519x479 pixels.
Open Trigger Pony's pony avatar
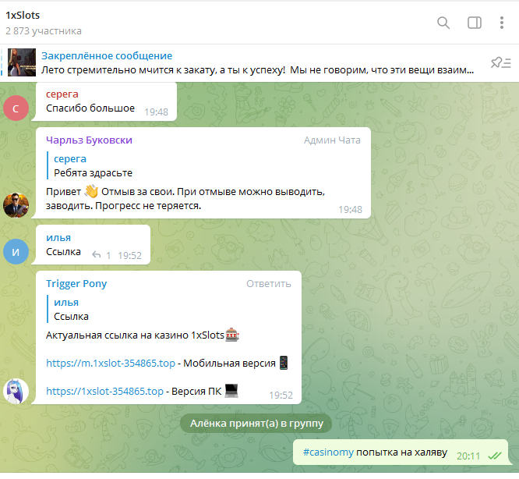16,391
